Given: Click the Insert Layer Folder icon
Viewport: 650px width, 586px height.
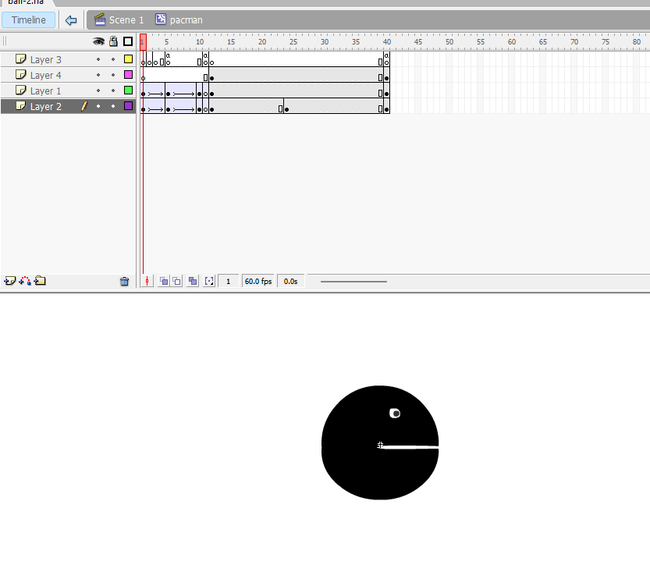Looking at the screenshot, I should (x=40, y=281).
